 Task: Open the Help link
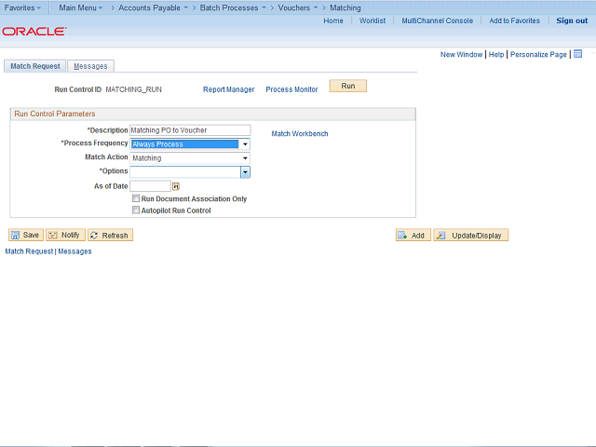point(496,54)
